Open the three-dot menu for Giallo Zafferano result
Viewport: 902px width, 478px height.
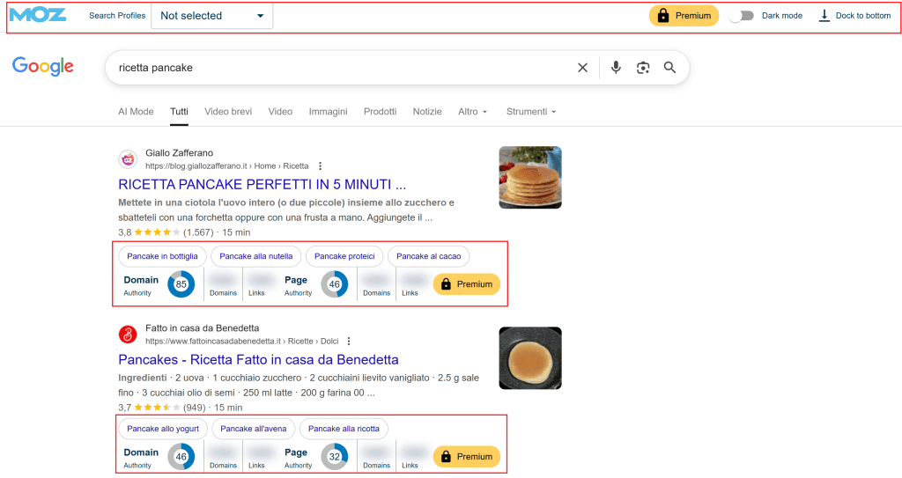[320, 166]
